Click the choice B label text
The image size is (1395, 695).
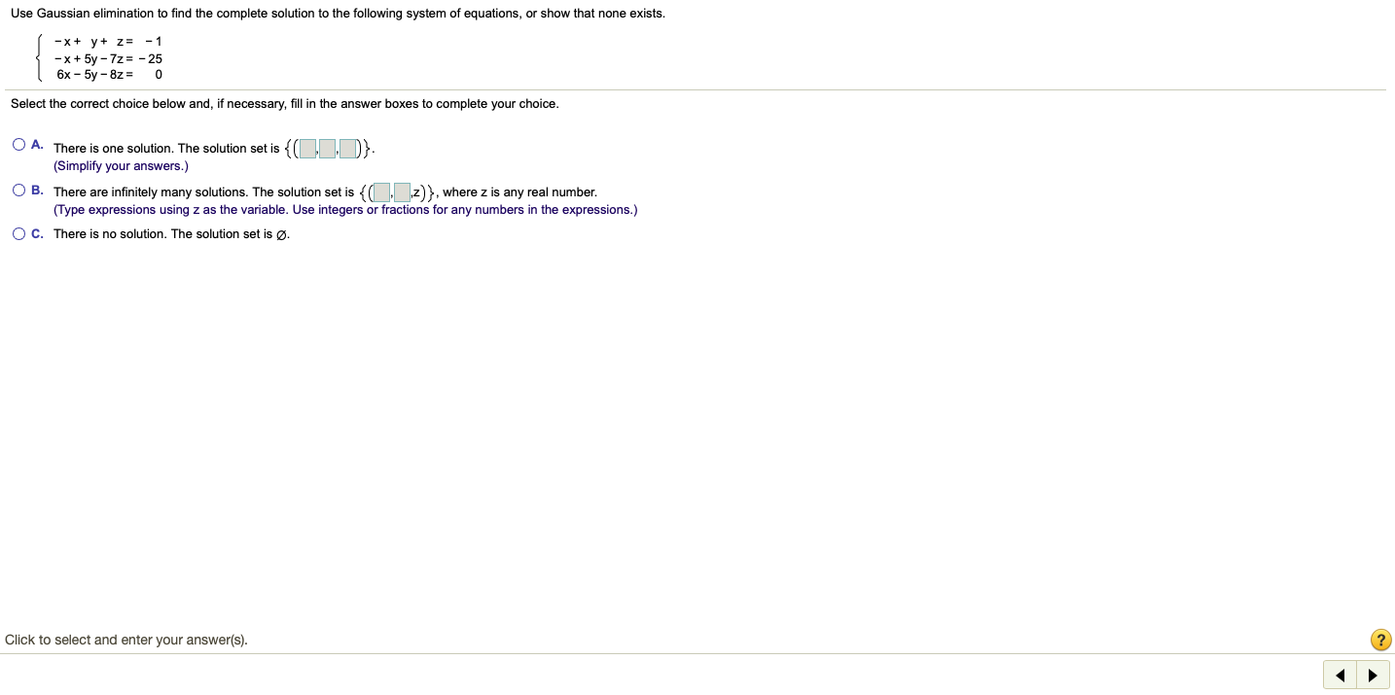[36, 190]
